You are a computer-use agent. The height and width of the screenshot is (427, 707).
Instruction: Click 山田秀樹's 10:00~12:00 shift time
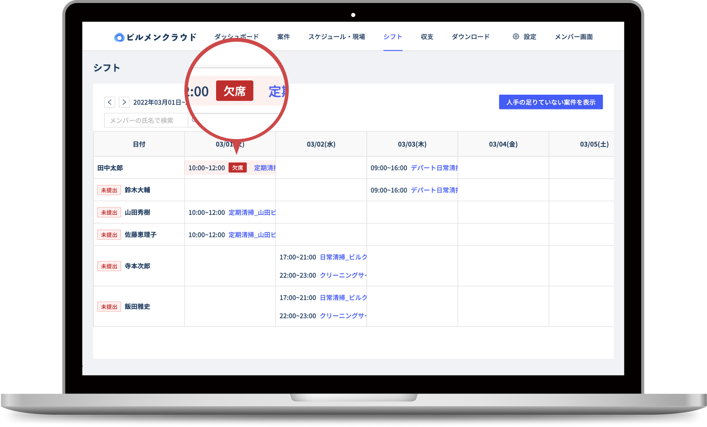[207, 213]
